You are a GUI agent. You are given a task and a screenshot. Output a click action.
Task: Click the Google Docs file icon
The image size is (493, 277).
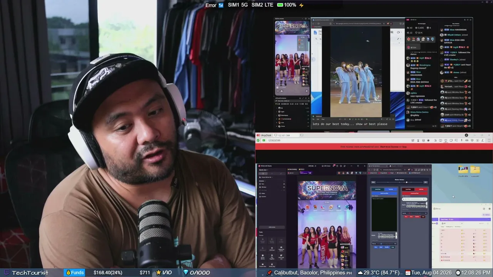(315, 33)
